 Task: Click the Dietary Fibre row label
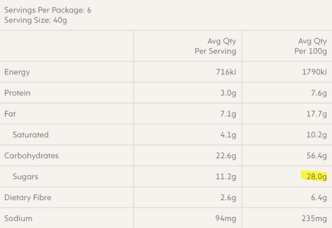pyautogui.click(x=28, y=198)
